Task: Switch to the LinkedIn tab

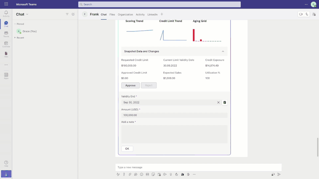Action: tap(152, 14)
